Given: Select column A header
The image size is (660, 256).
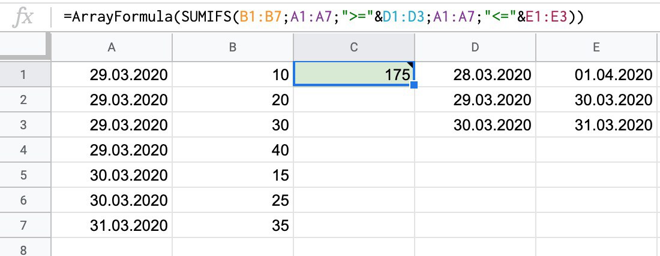Looking at the screenshot, I should pyautogui.click(x=112, y=48).
